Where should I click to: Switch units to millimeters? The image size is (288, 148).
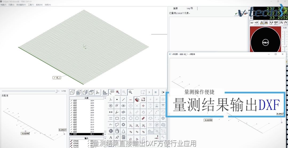tap(266, 23)
